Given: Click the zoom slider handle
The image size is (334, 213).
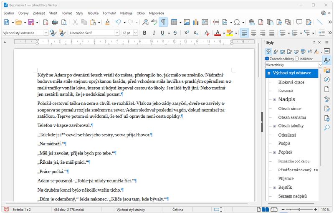Looking at the screenshot, I should pos(299,210).
